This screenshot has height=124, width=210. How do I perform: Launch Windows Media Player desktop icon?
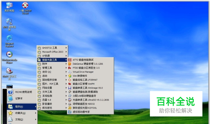point(9,58)
